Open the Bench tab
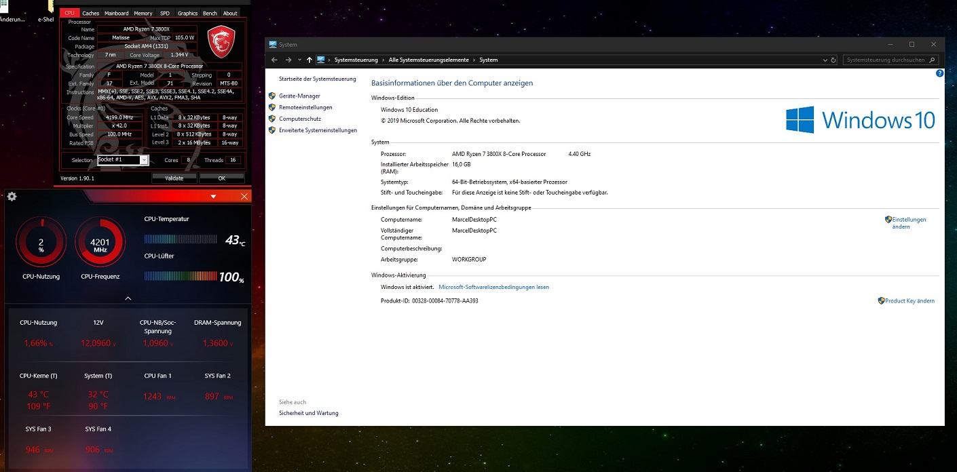Image resolution: width=957 pixels, height=472 pixels. pyautogui.click(x=210, y=13)
